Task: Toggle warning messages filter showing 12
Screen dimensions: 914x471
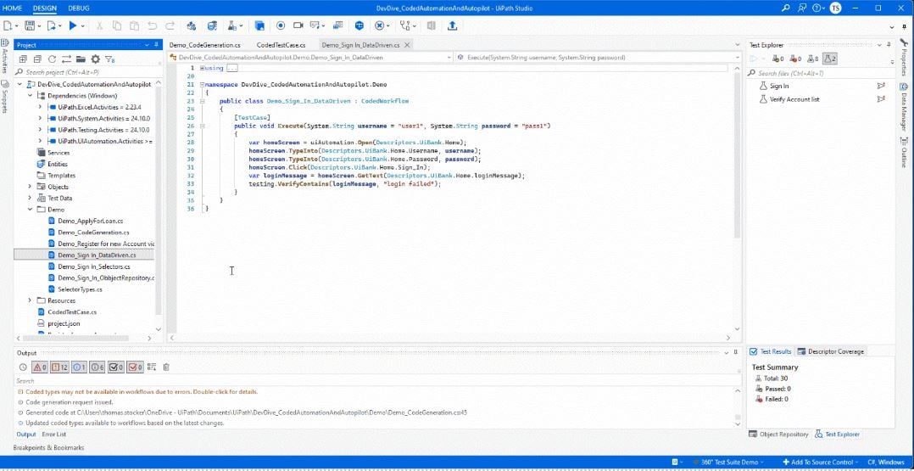Action: coord(59,367)
